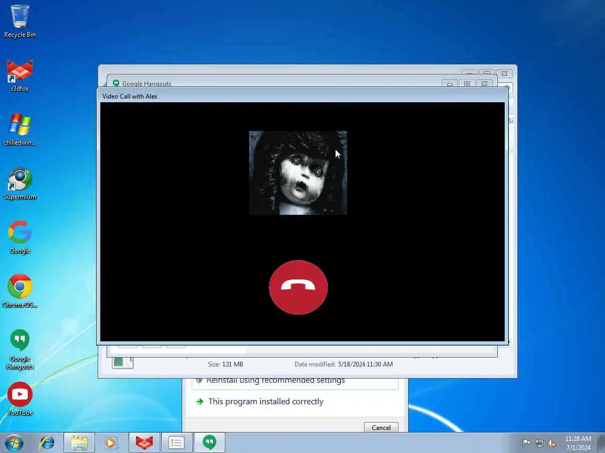
Task: Click the Google Hangouts window title icon
Action: [x=116, y=83]
